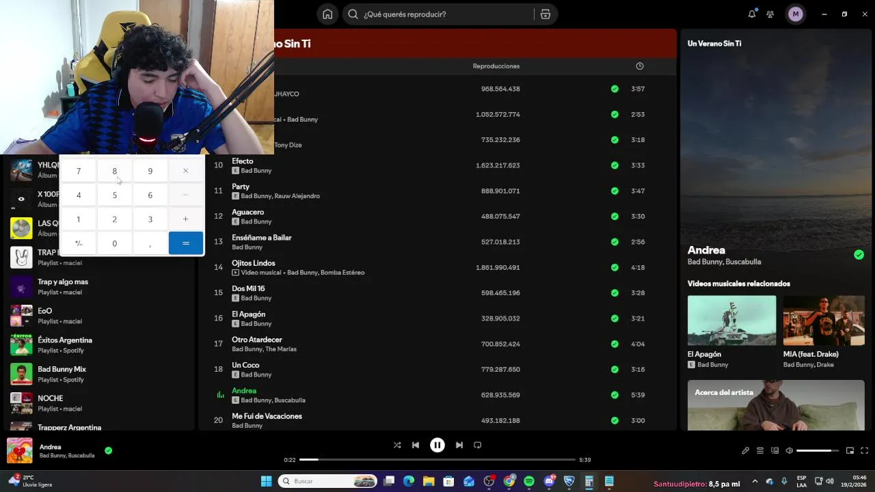Click the Windows taskbar Buscar box
The image size is (875, 492).
pyautogui.click(x=329, y=481)
